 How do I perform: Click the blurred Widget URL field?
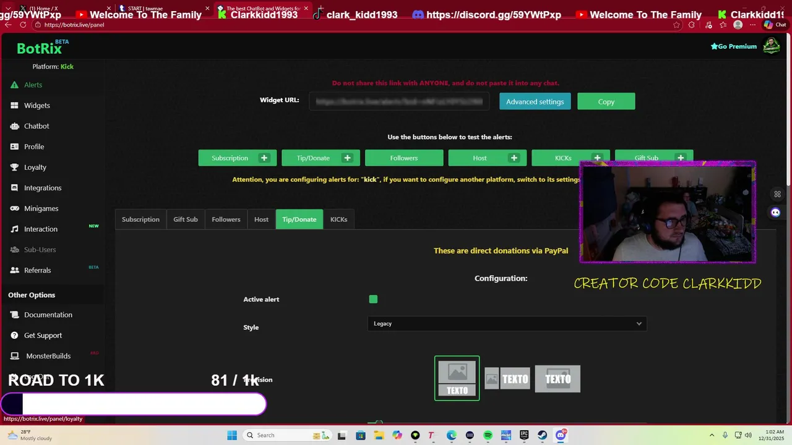coord(400,101)
